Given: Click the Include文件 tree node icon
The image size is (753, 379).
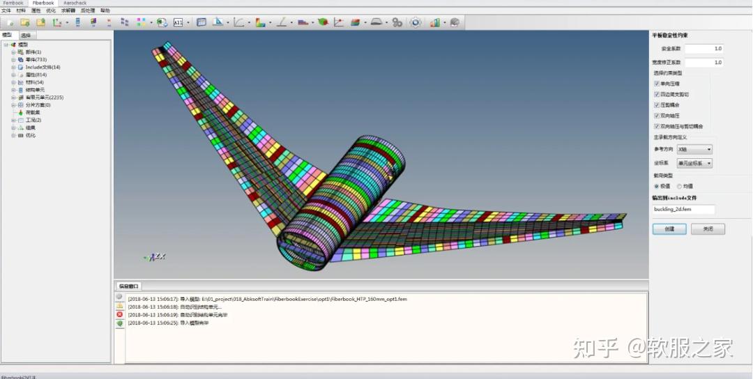Looking at the screenshot, I should pos(21,67).
